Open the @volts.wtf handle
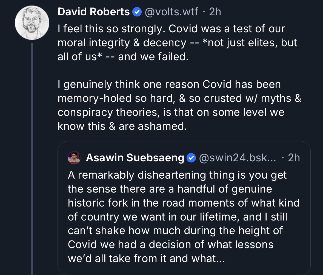The height and width of the screenshot is (275, 323). pyautogui.click(x=171, y=12)
